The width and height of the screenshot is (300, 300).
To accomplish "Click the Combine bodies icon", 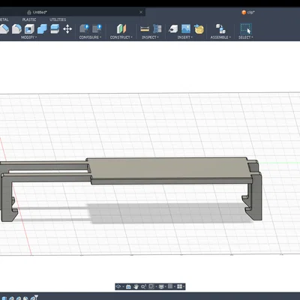I will pos(42,29).
